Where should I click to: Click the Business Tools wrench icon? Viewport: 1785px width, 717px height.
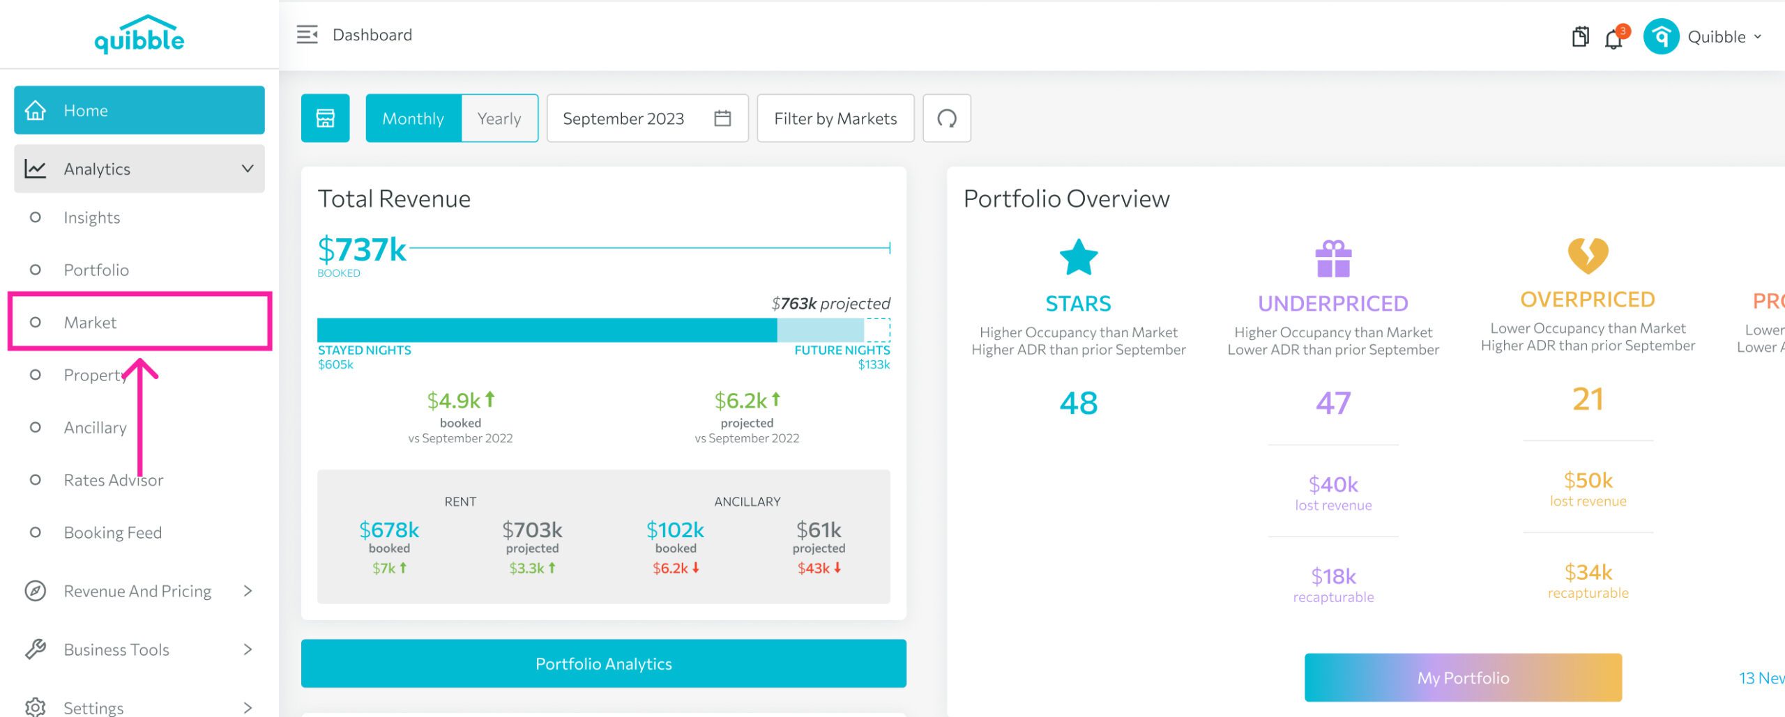pyautogui.click(x=36, y=649)
